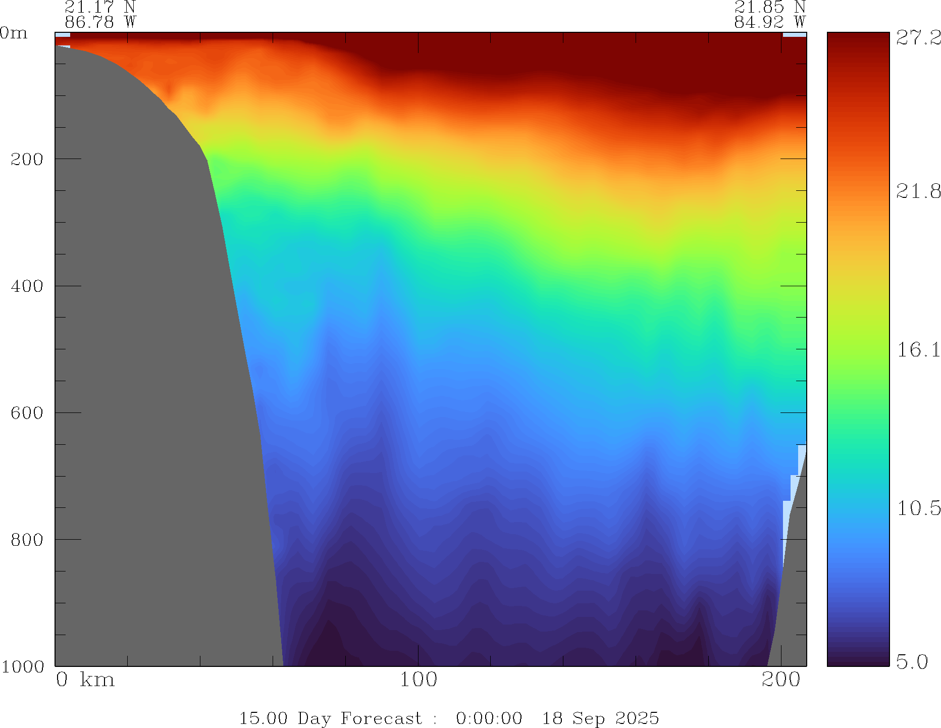Click the 21.17 N start latitude text
Screen dimensions: 941x728
click(100, 7)
